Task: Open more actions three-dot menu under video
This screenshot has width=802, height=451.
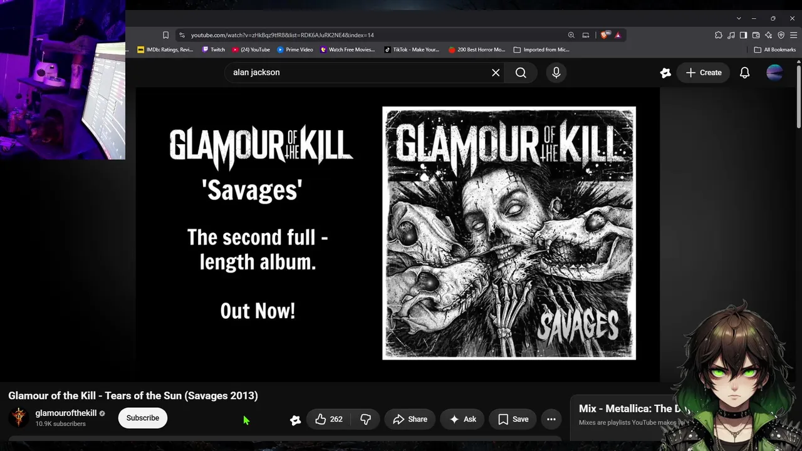Action: coord(551,419)
